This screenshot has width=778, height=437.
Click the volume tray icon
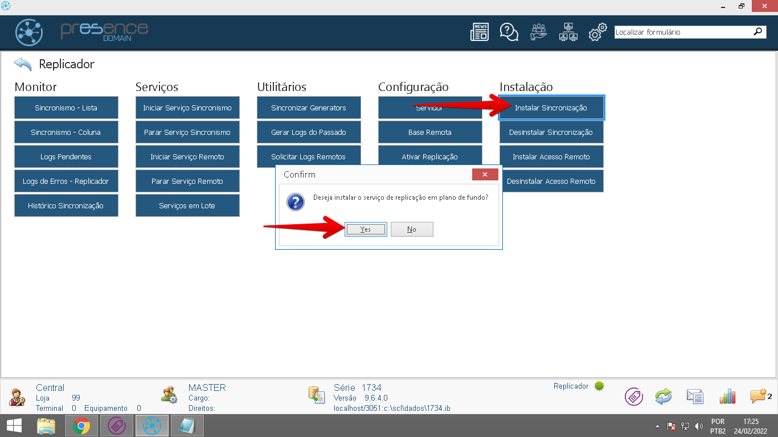coord(699,426)
